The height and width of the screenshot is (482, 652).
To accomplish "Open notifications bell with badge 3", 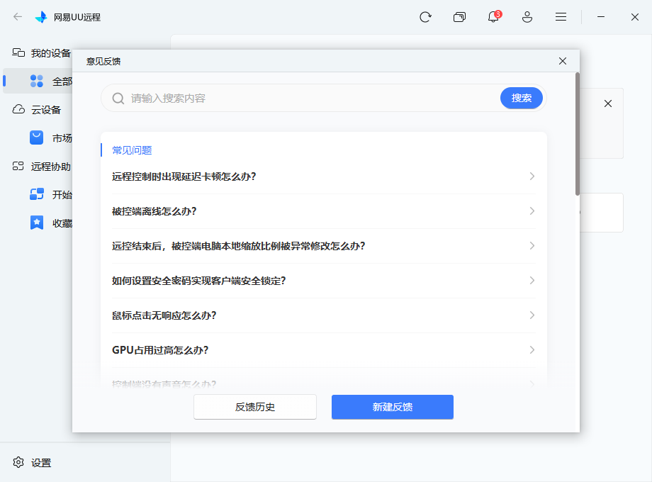I will coord(494,16).
